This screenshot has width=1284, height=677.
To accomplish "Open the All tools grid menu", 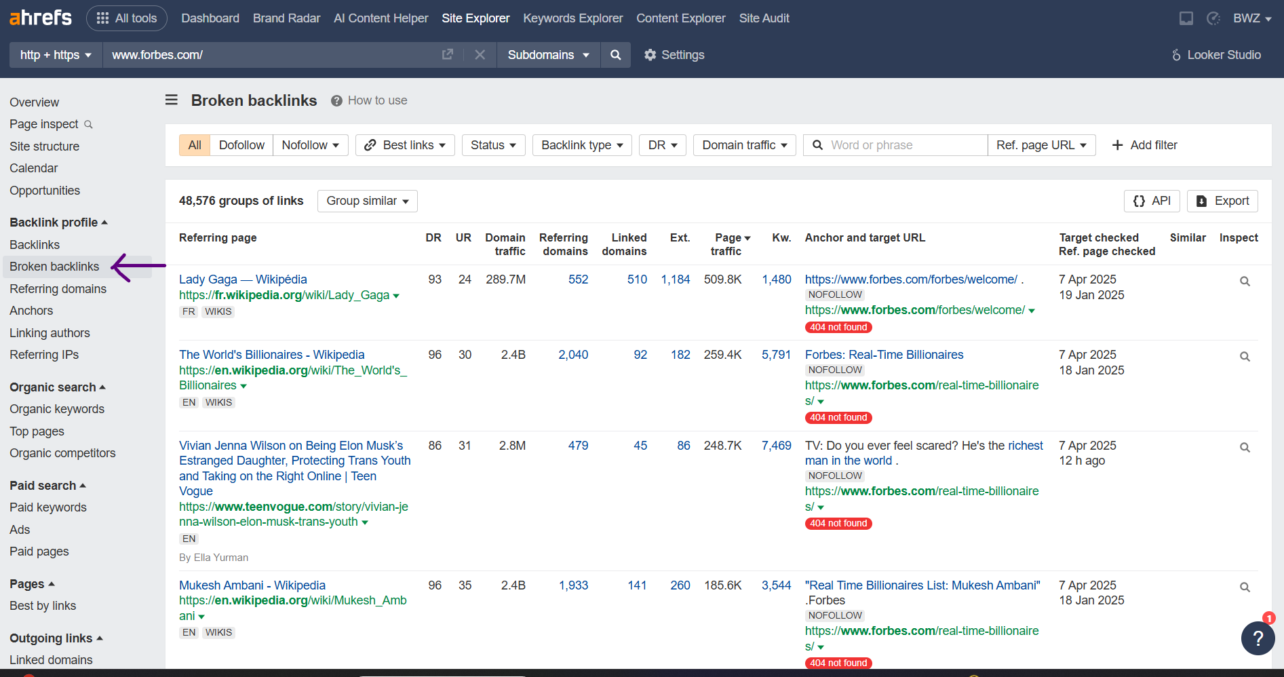I will click(x=127, y=18).
